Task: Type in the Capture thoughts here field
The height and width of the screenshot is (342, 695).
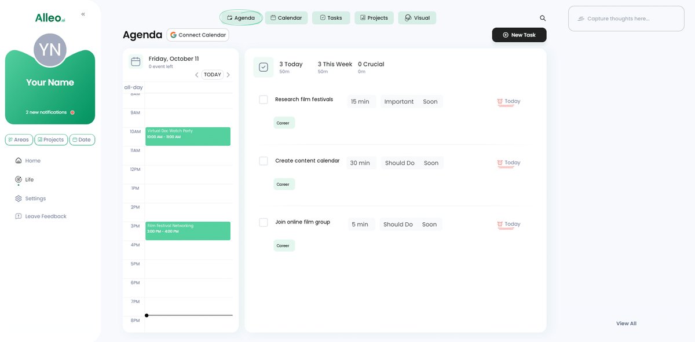Action: (625, 18)
